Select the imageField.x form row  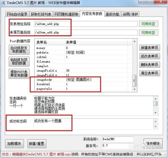pyautogui.click(x=83, y=70)
